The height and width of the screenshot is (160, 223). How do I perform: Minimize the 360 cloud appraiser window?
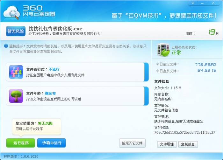pyautogui.click(x=202, y=3)
